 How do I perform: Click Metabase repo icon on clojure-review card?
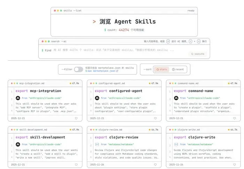point(97,144)
